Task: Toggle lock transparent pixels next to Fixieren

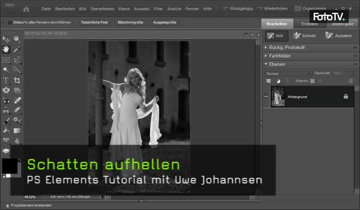Action: click(x=313, y=81)
